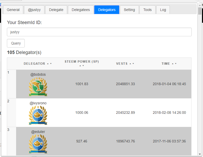Sort Vests column ascending arrow

click(130, 64)
